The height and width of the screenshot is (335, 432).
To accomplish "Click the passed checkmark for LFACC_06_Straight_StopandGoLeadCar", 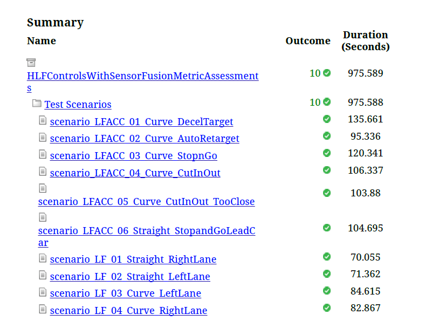I will coord(327,228).
